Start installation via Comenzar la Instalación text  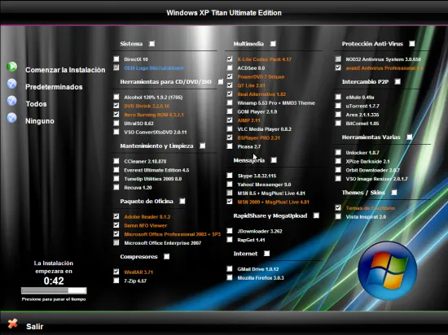pos(65,70)
